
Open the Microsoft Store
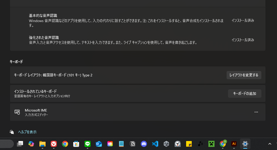tap(76, 144)
